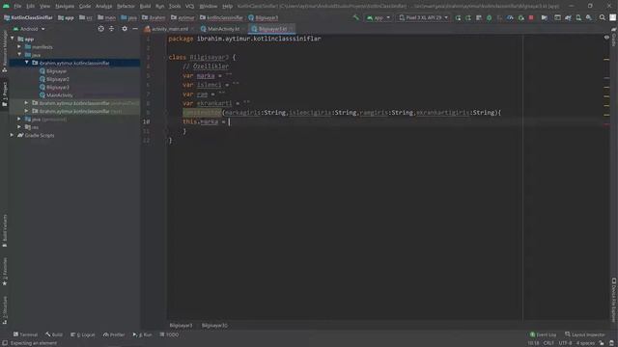The image size is (618, 347).
Task: Toggle the Resource Manager side tab
Action: (5, 50)
